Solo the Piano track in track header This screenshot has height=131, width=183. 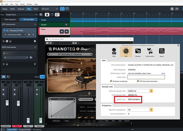67,31
